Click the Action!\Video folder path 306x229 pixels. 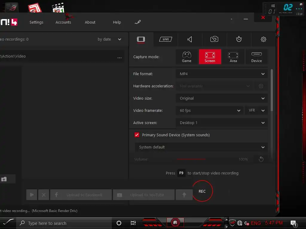coord(13,56)
